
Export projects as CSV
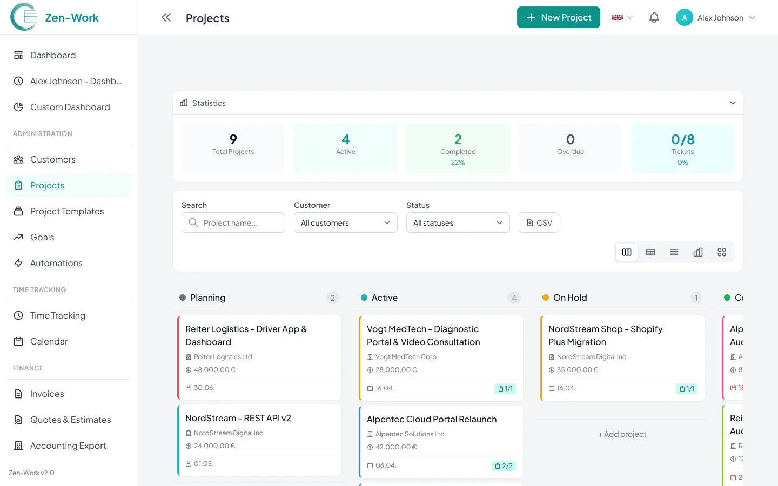click(x=538, y=222)
